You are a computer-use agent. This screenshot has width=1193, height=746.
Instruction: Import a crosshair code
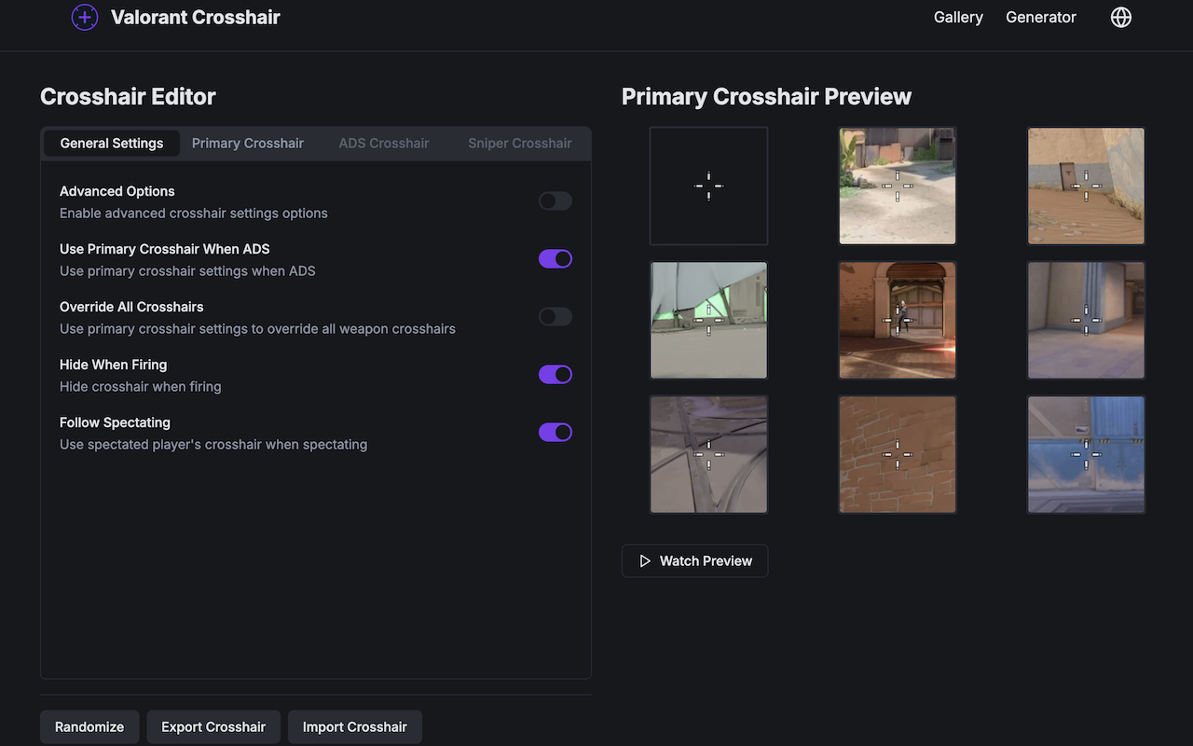pyautogui.click(x=354, y=726)
